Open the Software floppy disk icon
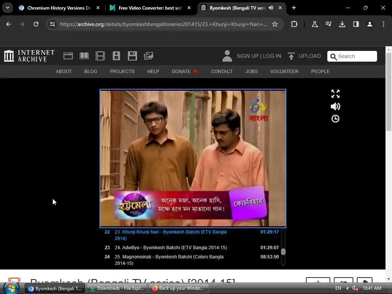The width and height of the screenshot is (392, 294). [132, 56]
